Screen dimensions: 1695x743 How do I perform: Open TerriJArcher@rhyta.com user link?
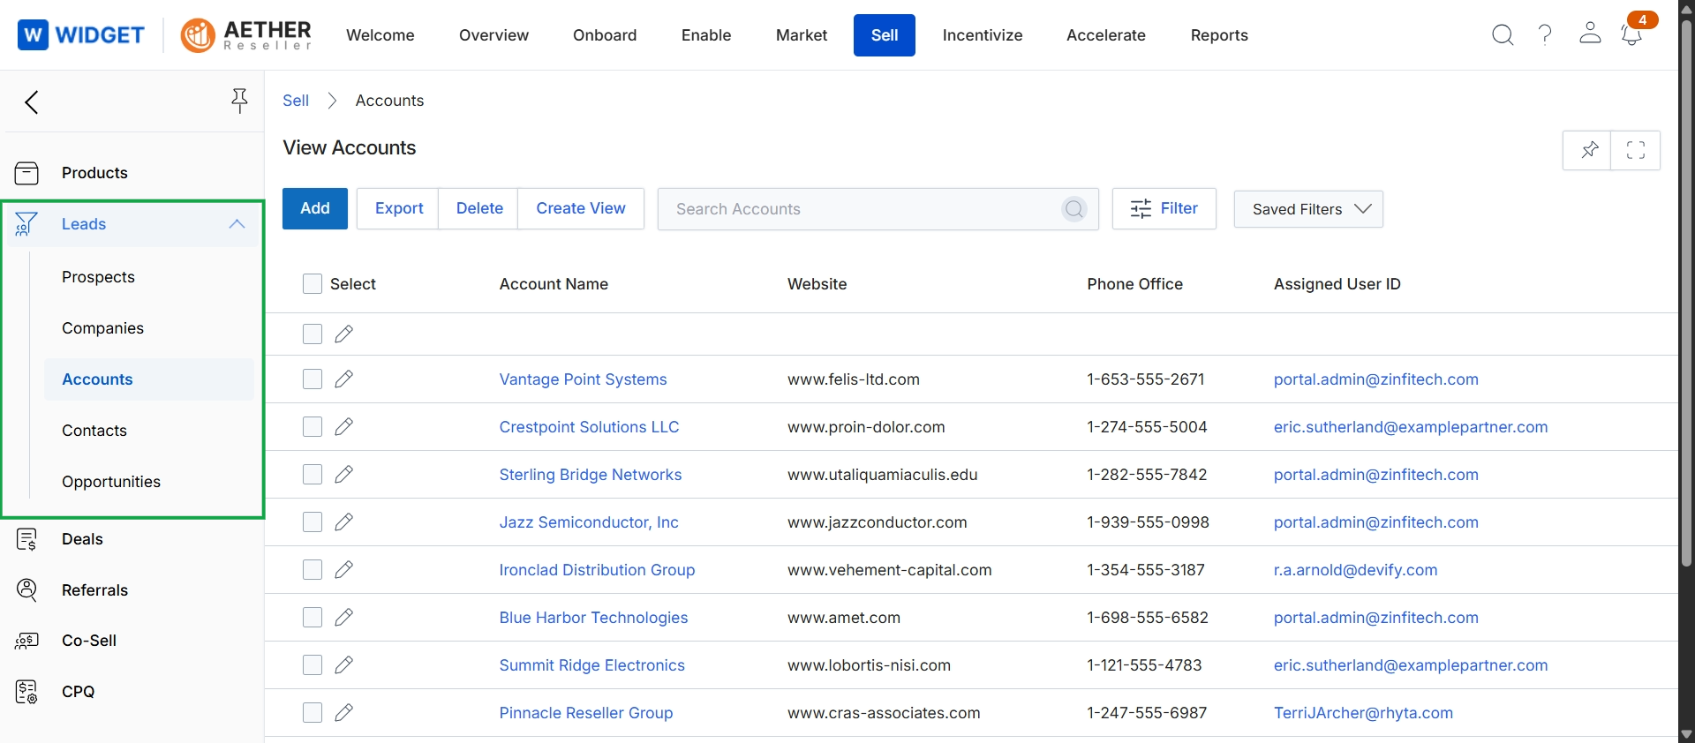(x=1363, y=713)
